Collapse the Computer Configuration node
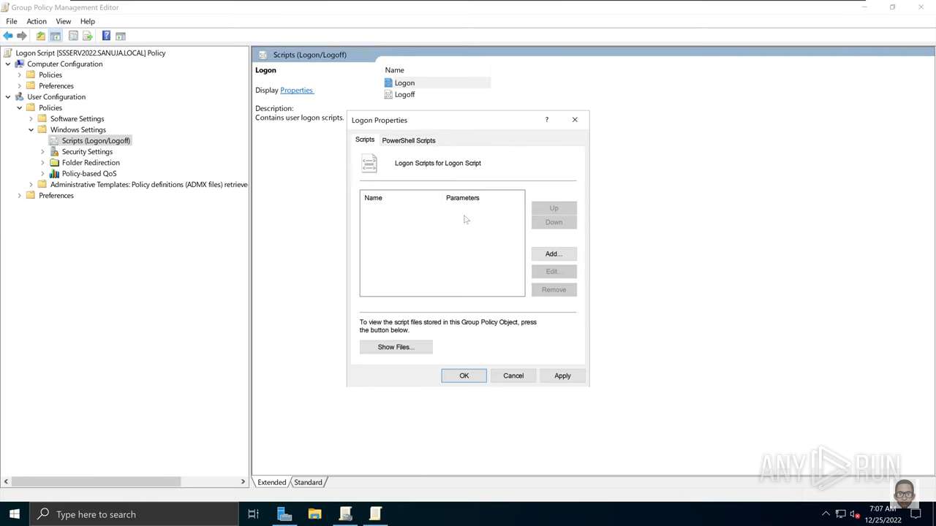Screen dimensions: 936x526 8,64
